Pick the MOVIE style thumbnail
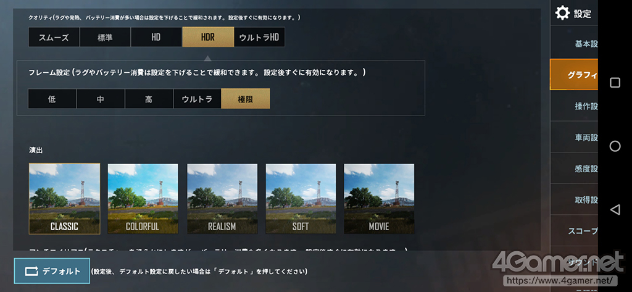632x292 pixels. coord(379,198)
